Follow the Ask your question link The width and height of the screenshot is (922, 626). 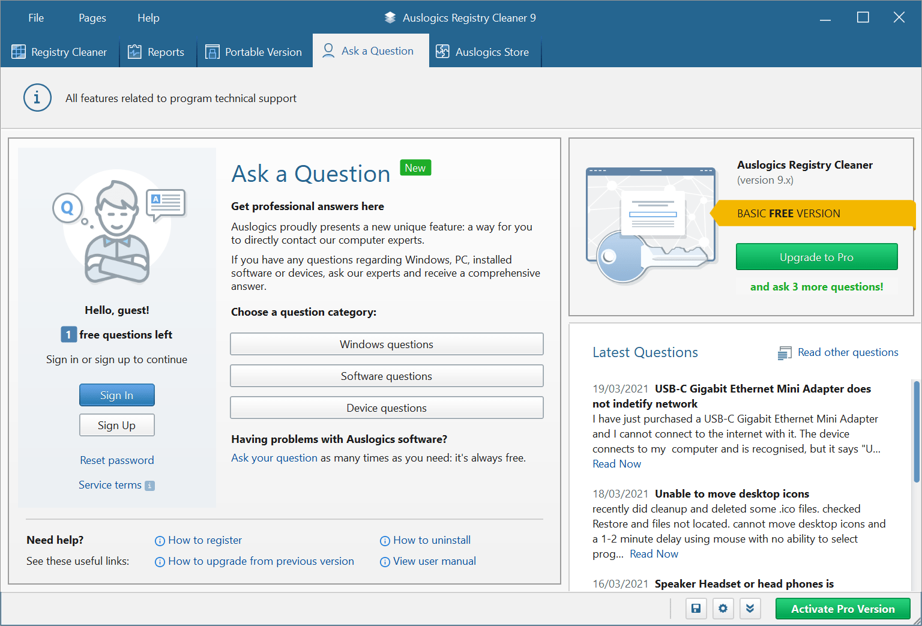[x=274, y=457]
